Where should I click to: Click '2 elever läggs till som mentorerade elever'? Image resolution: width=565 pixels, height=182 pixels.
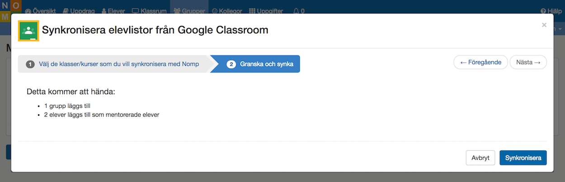click(x=102, y=114)
